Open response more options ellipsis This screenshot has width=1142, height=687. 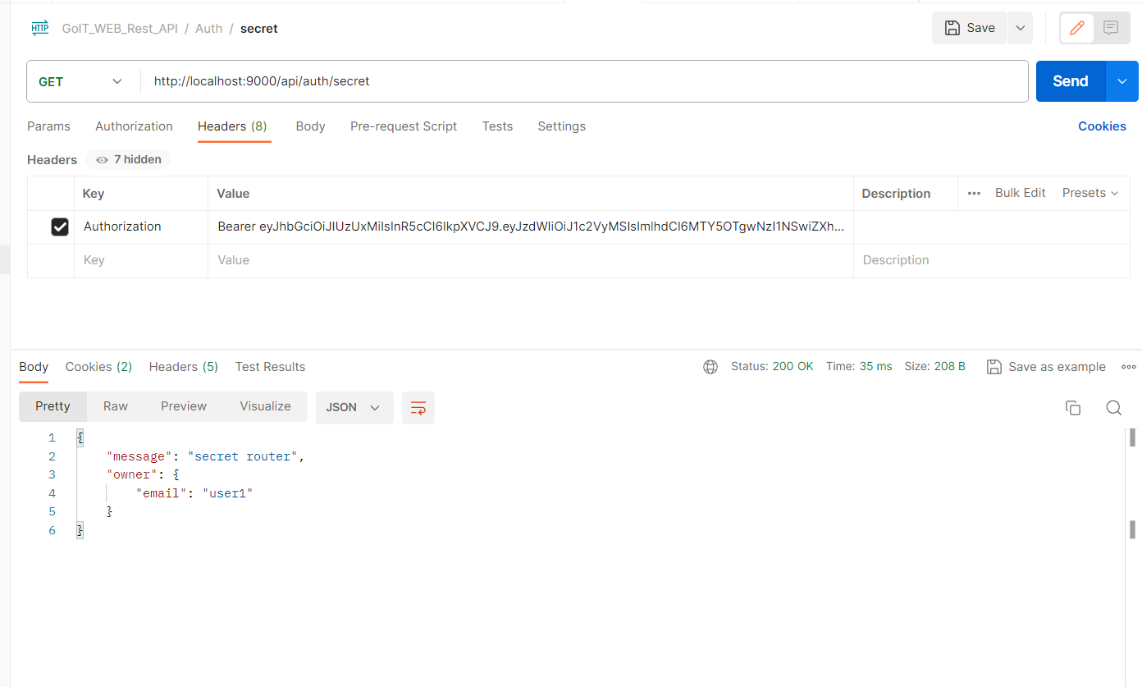[x=1129, y=367]
